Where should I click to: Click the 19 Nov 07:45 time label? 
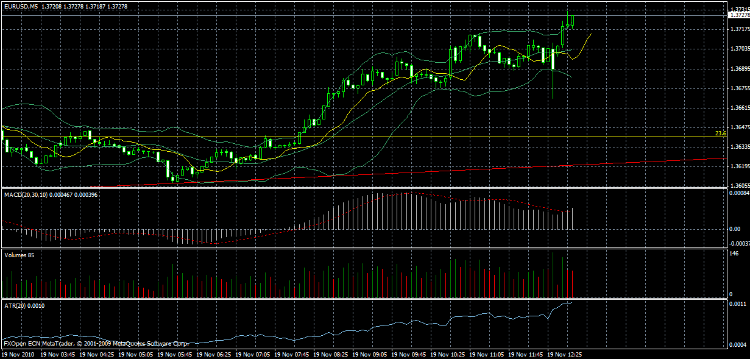coord(291,354)
